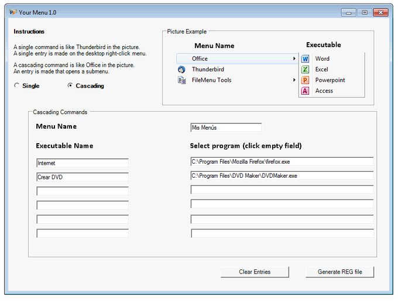
Task: Click the FileMenu Tools submenu arrow
Action: (294, 80)
